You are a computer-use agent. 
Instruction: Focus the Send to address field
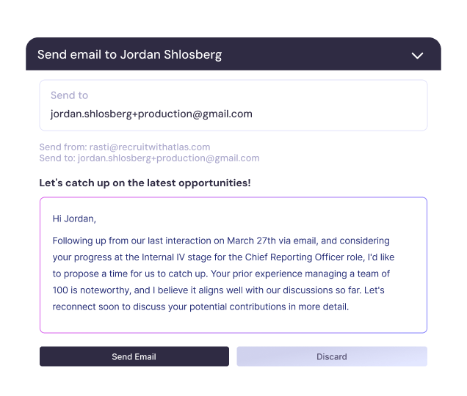tap(233, 105)
